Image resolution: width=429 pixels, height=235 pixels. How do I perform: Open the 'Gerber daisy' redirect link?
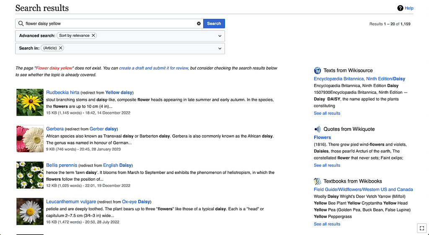point(103,129)
